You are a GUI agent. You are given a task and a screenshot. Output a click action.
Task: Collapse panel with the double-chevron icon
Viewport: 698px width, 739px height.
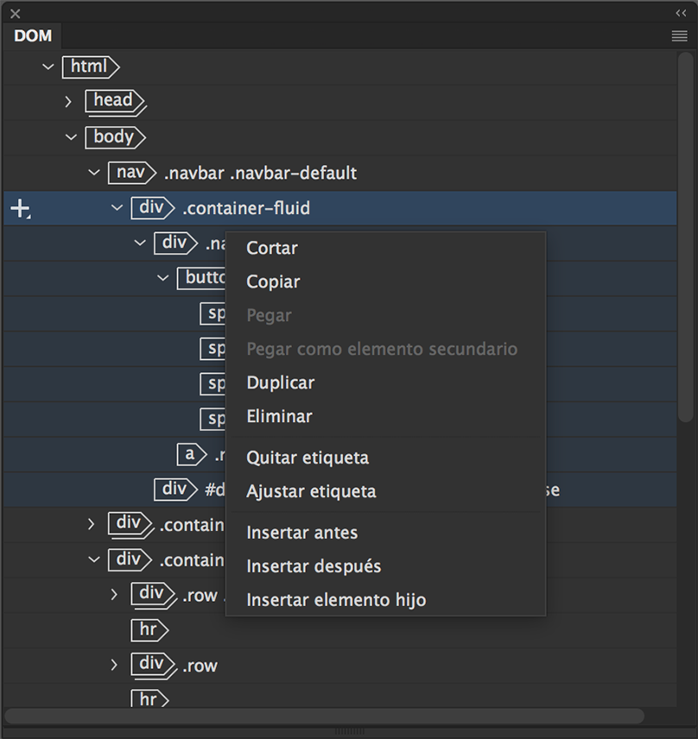(x=681, y=13)
